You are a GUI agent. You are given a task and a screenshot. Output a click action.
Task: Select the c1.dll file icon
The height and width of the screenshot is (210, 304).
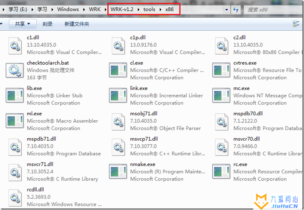click(x=15, y=46)
